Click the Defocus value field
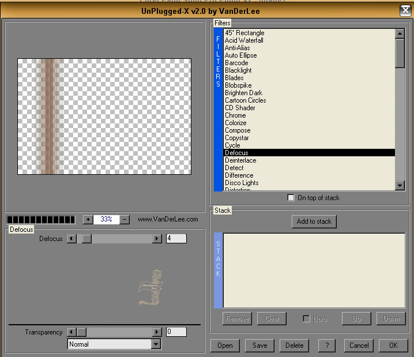The width and height of the screenshot is (414, 357). point(176,238)
